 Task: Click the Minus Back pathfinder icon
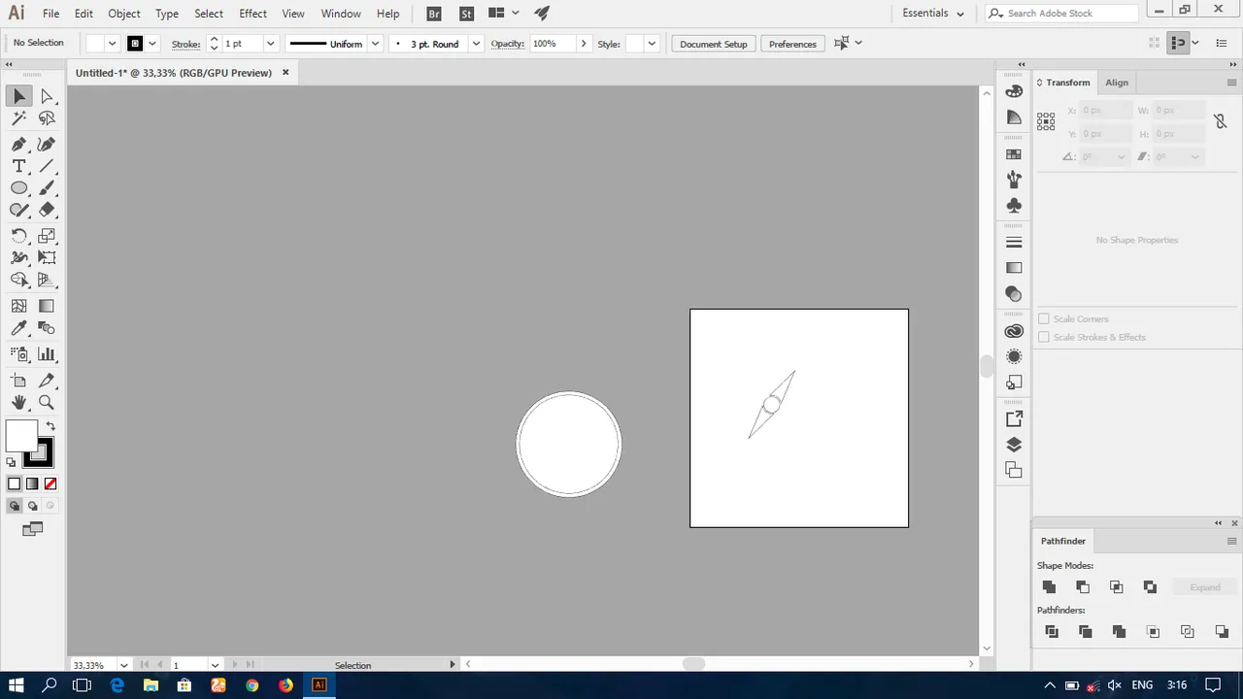click(x=1222, y=632)
